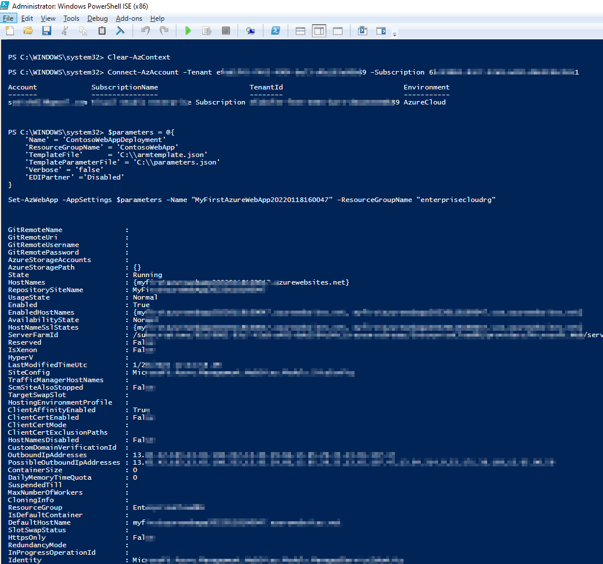Click the 'C:\\armtemplate.json' path text
Viewport: 603px width, 564px height.
[x=162, y=155]
